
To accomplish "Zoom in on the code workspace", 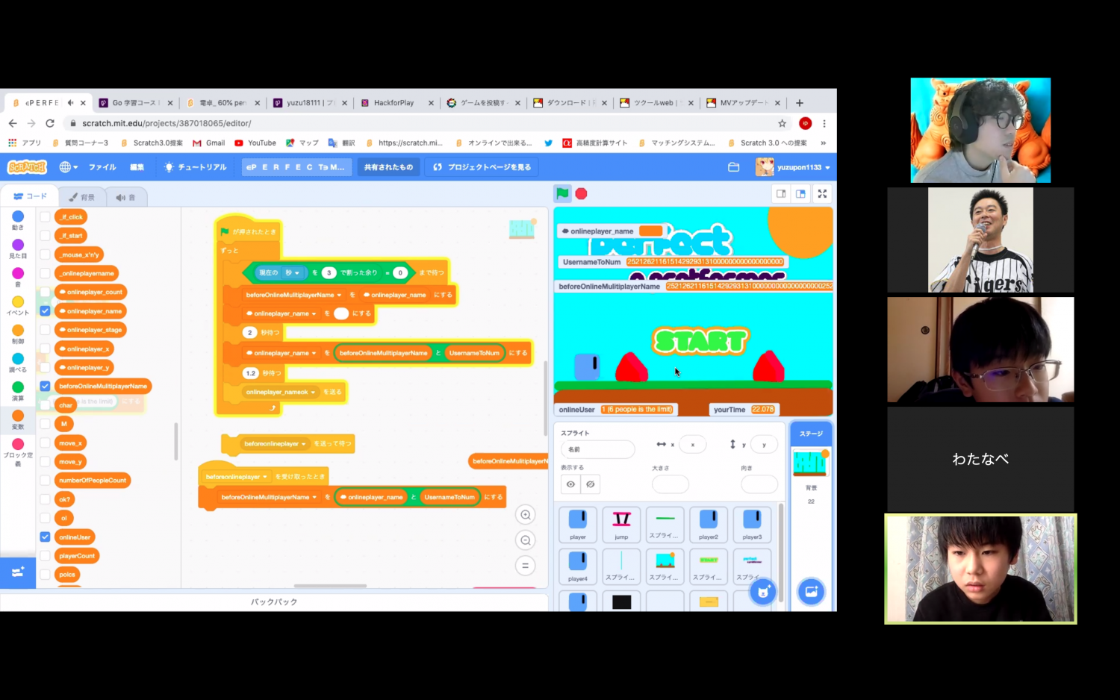I will click(526, 515).
